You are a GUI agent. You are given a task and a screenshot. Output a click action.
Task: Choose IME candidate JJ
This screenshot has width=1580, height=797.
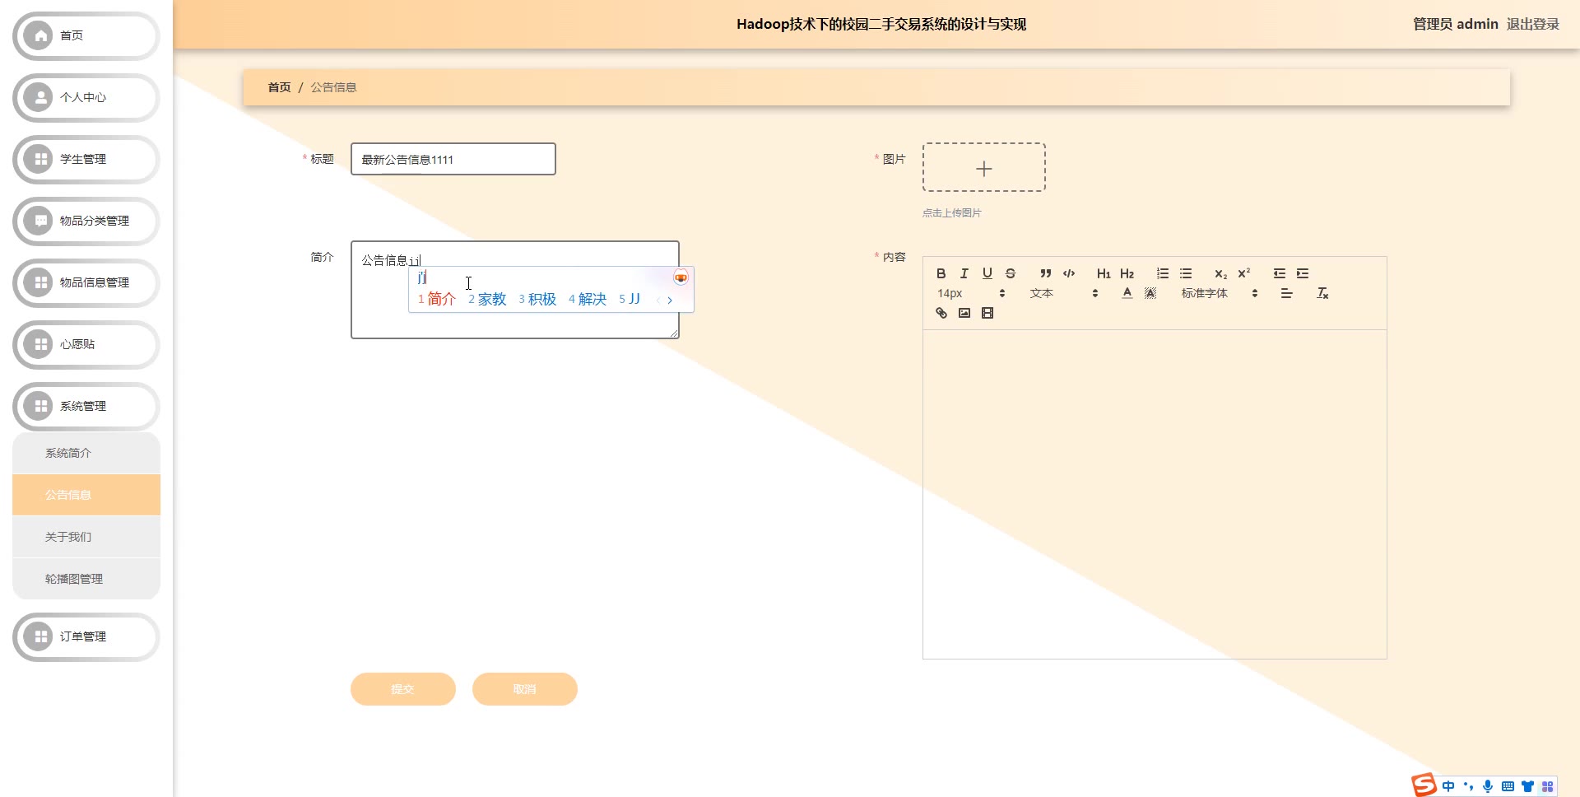[x=630, y=299]
